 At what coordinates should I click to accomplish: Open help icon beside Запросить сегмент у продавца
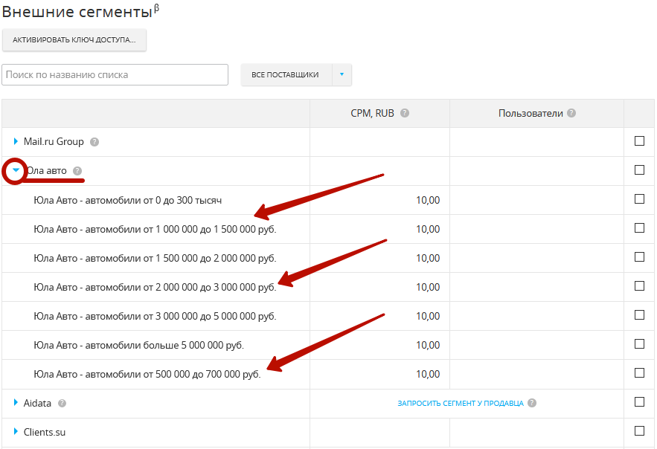532,403
